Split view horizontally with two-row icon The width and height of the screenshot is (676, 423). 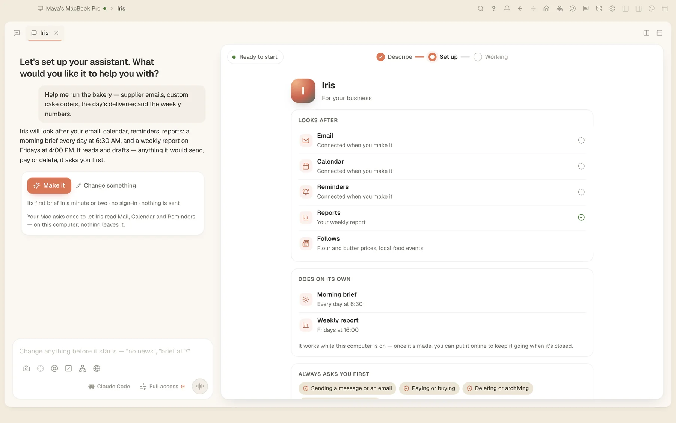tap(659, 33)
